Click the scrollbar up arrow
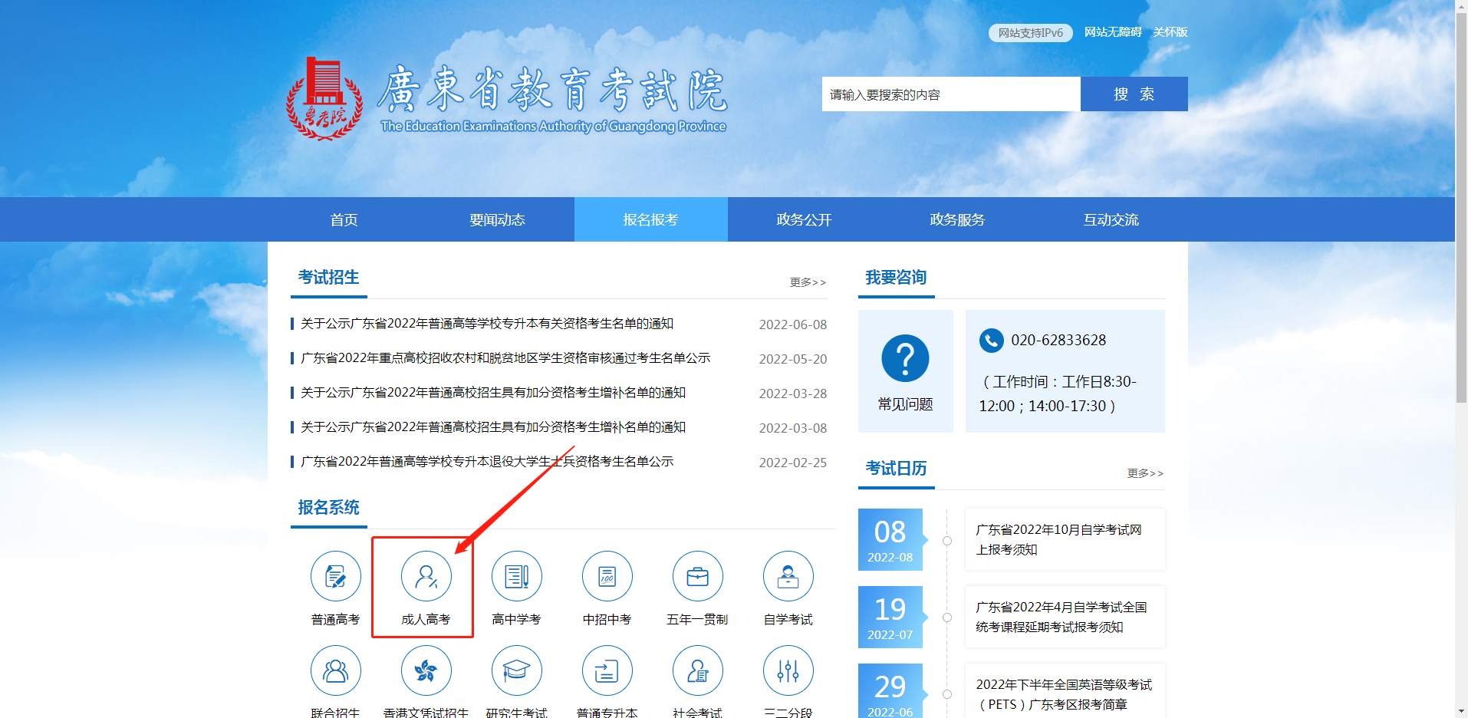Image resolution: width=1468 pixels, height=718 pixels. pyautogui.click(x=1461, y=6)
